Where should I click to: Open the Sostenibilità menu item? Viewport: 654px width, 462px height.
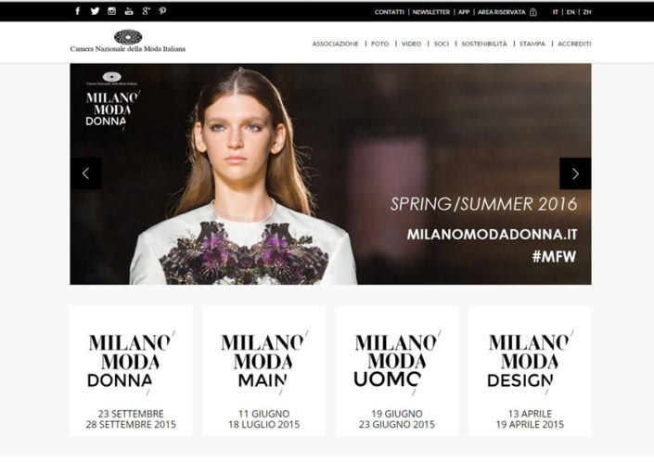pyautogui.click(x=484, y=44)
